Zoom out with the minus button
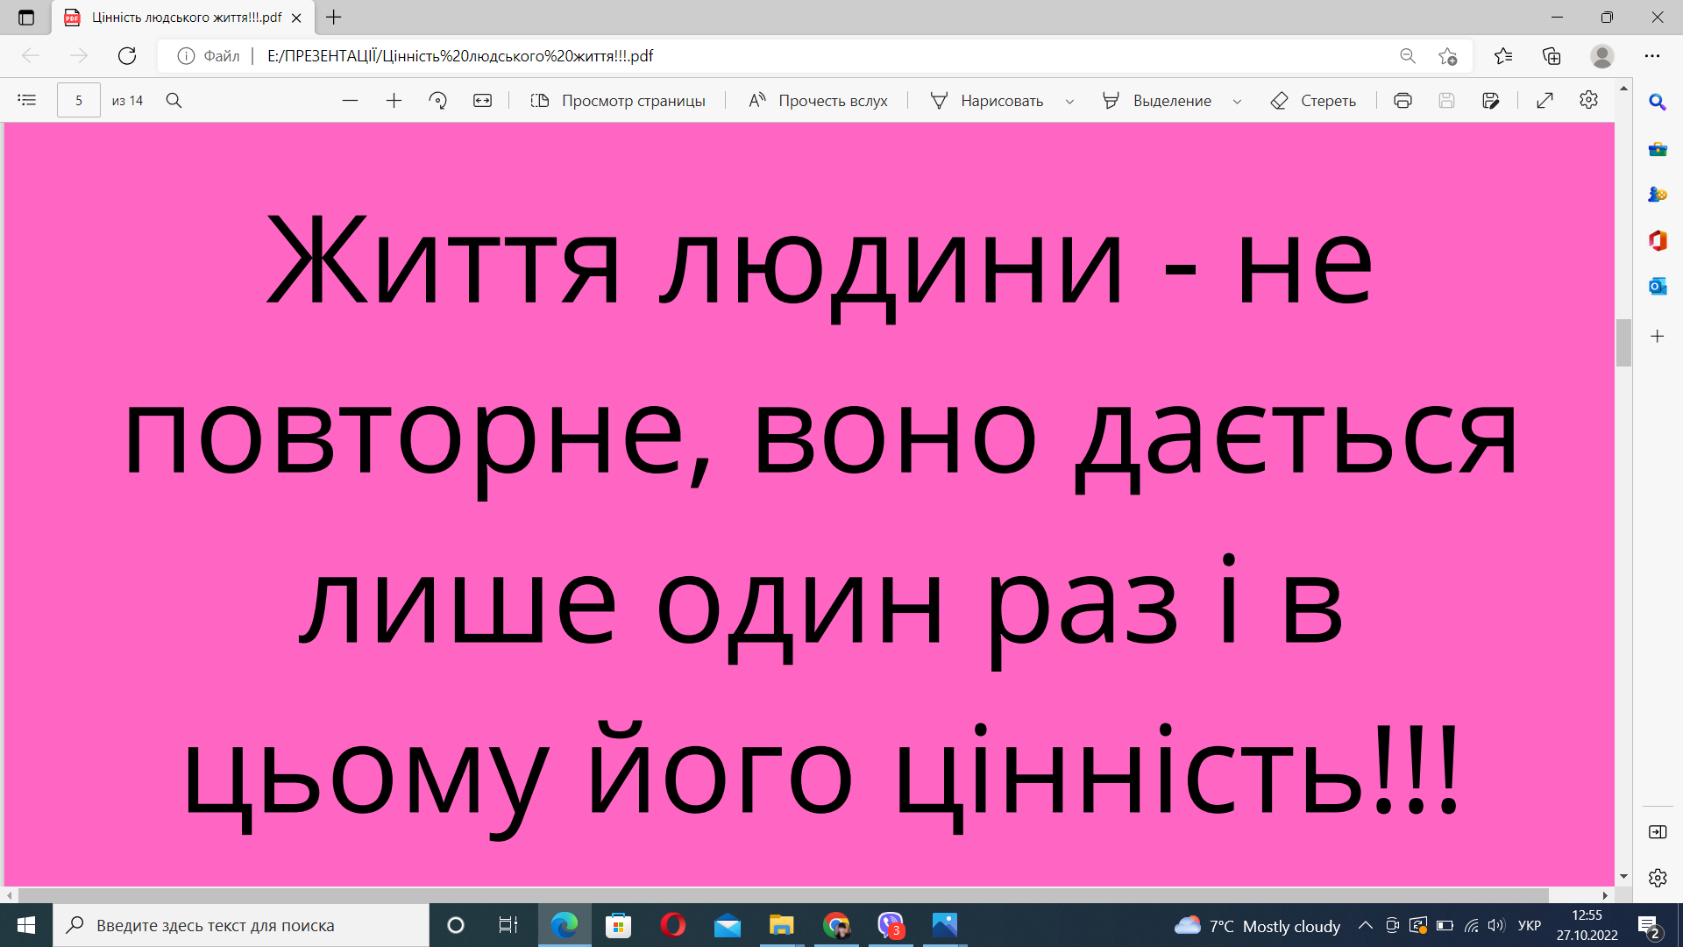1683x947 pixels. tap(350, 101)
